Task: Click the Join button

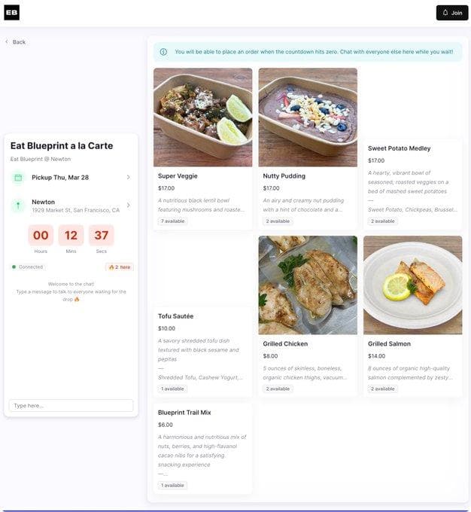Action: [x=452, y=13]
